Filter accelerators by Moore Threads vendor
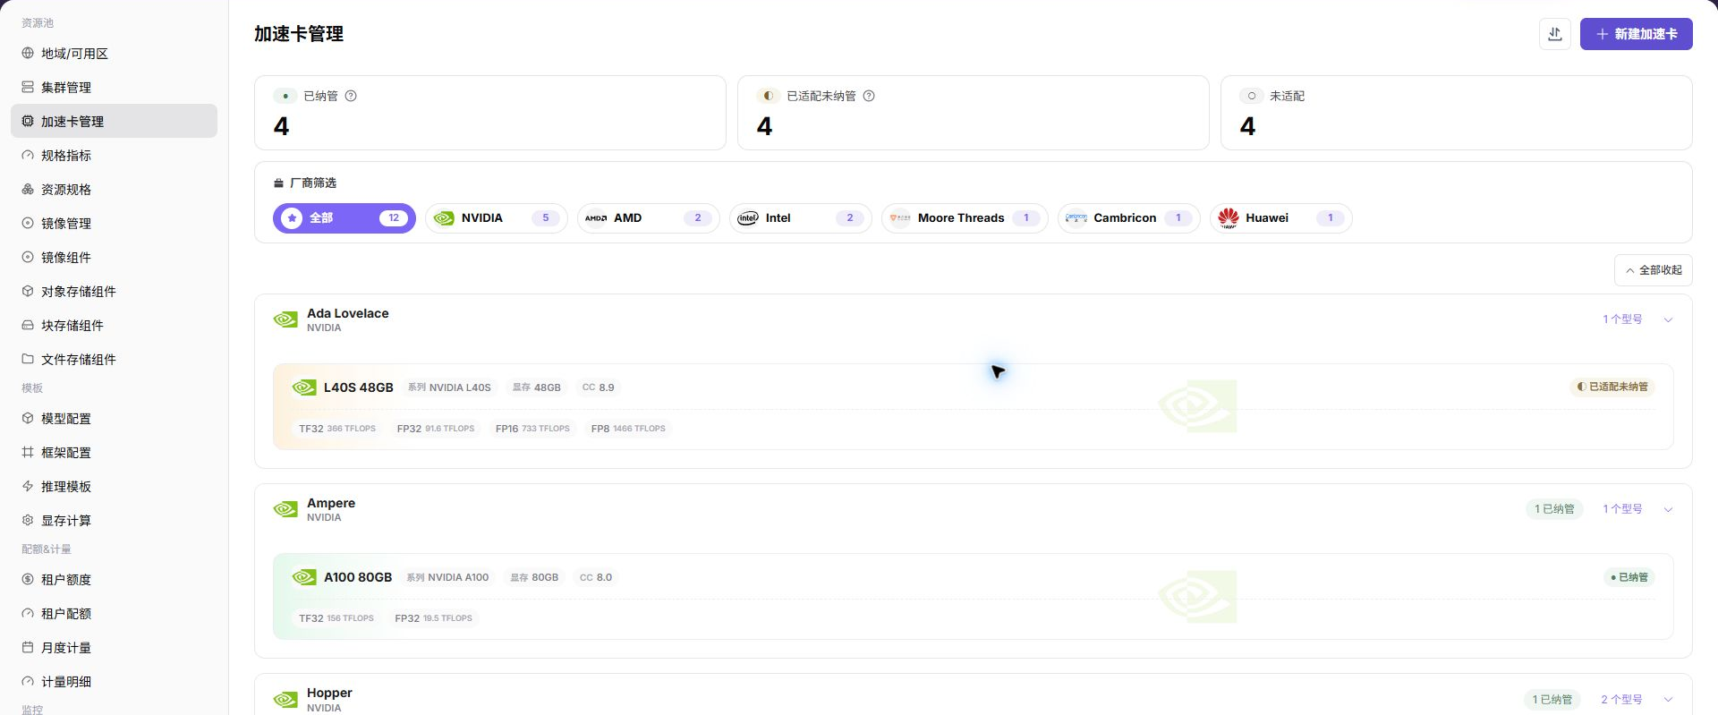The image size is (1718, 715). (x=965, y=218)
